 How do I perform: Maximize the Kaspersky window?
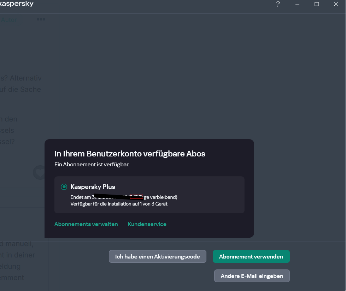tap(317, 4)
